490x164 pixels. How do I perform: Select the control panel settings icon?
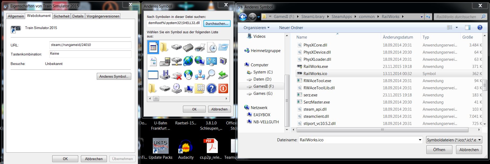coord(211,61)
